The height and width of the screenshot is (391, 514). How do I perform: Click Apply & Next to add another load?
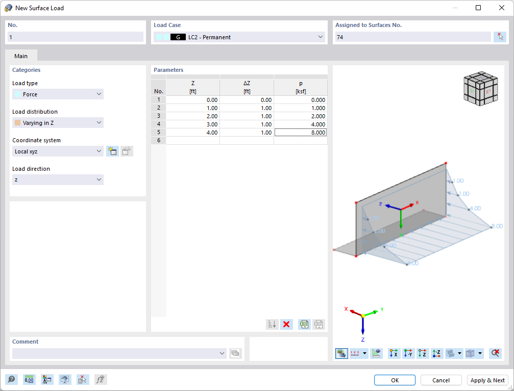point(487,380)
